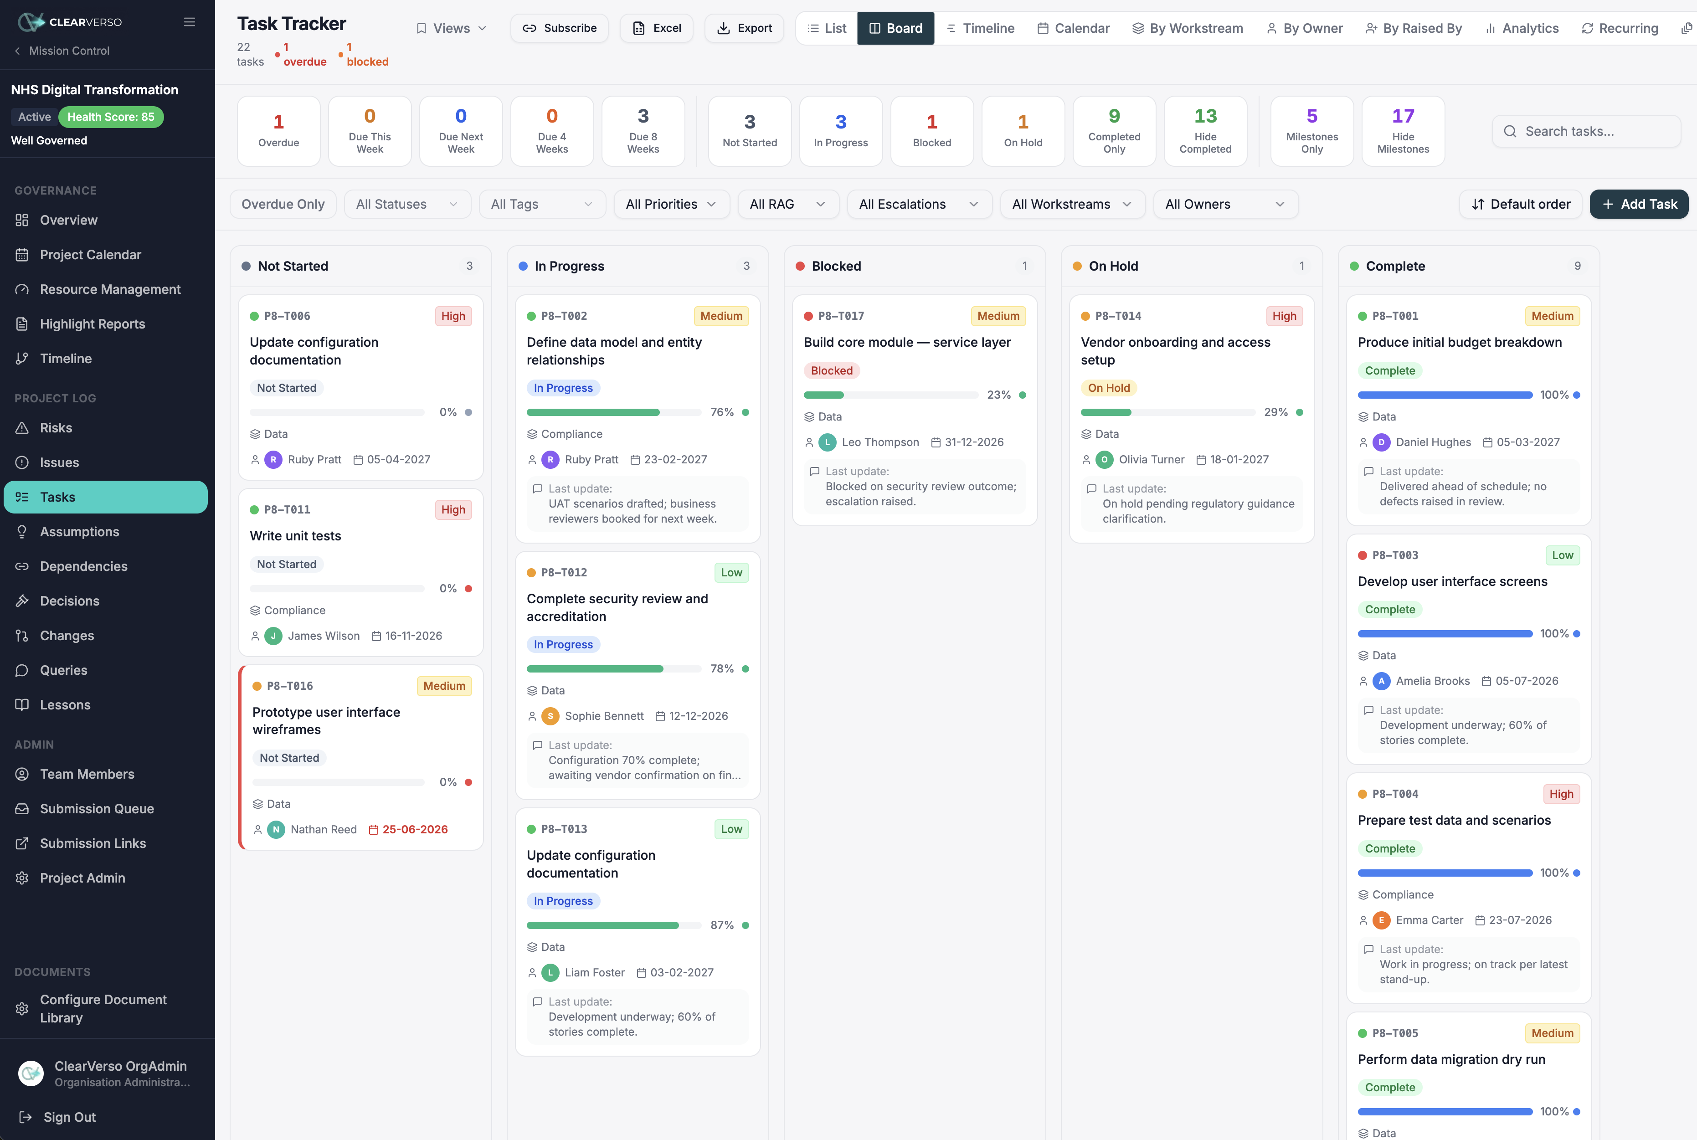Go back to Mission Control
Viewport: 1697px width, 1140px height.
(x=62, y=51)
